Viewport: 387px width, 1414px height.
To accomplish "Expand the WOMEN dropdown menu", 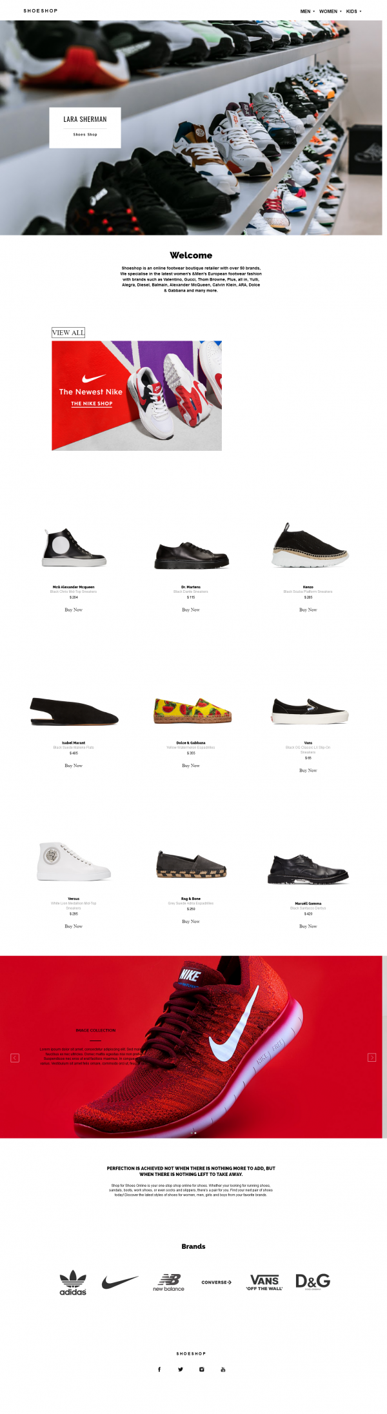I will coord(330,11).
